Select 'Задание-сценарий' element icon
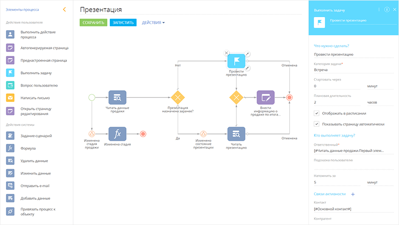 [10, 136]
